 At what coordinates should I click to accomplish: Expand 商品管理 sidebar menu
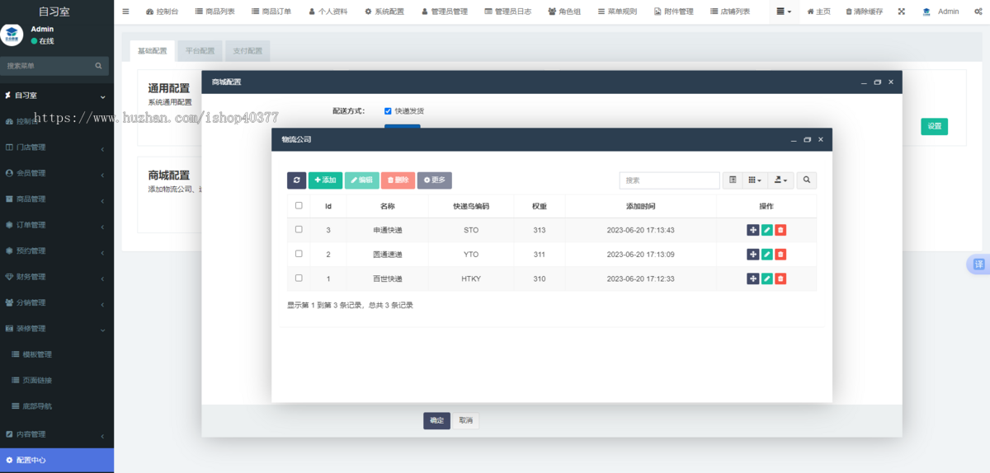click(57, 199)
